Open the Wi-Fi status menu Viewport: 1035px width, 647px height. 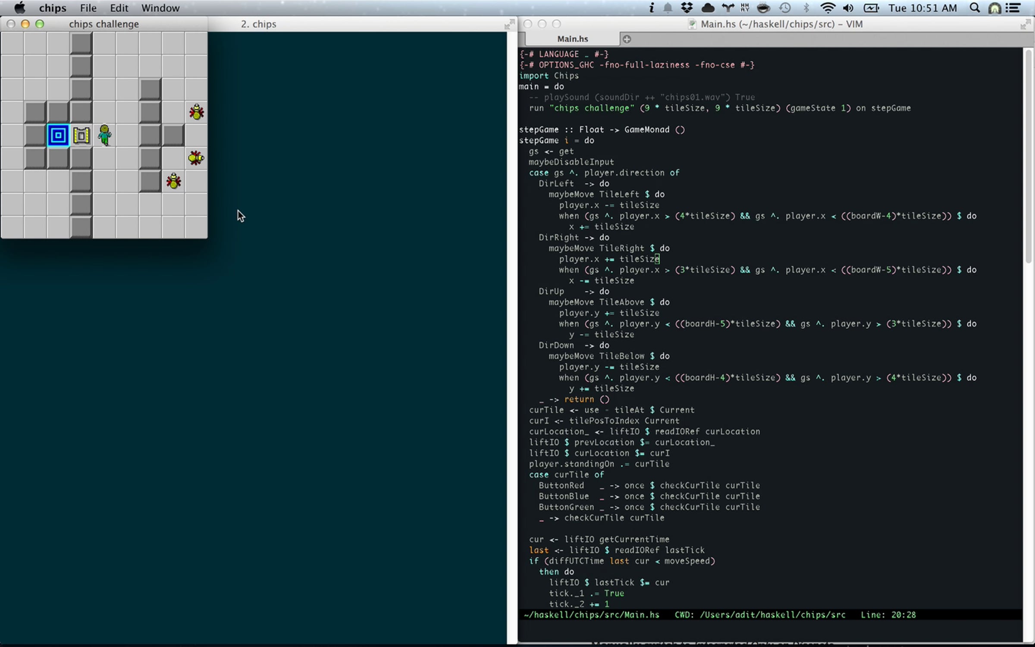click(x=828, y=8)
